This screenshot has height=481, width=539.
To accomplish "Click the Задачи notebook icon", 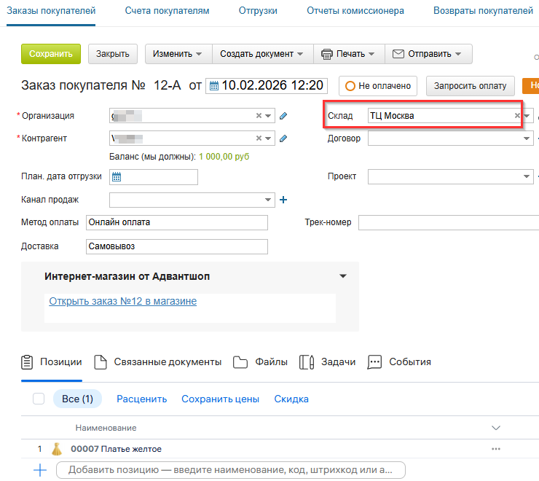I will pyautogui.click(x=307, y=362).
